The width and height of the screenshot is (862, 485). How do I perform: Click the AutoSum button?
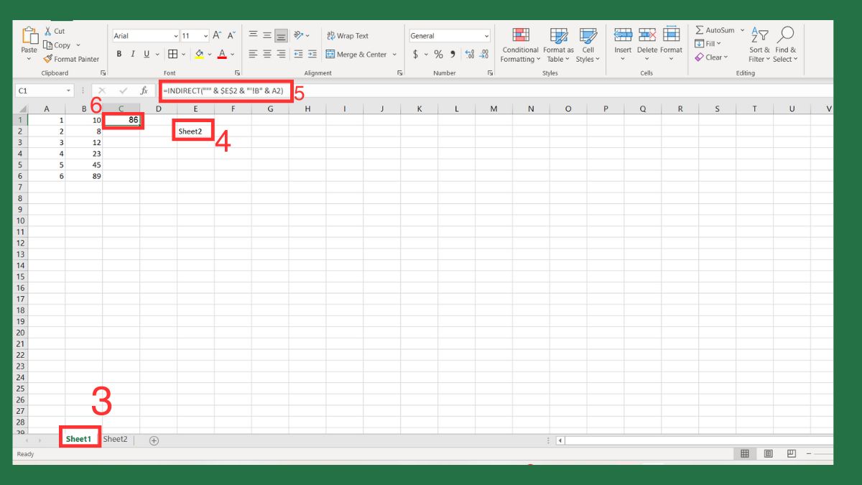(x=715, y=30)
